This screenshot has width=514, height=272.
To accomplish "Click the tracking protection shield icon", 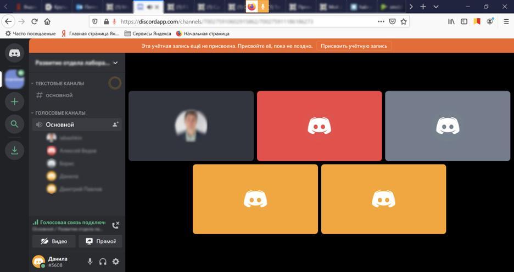I will [95, 21].
